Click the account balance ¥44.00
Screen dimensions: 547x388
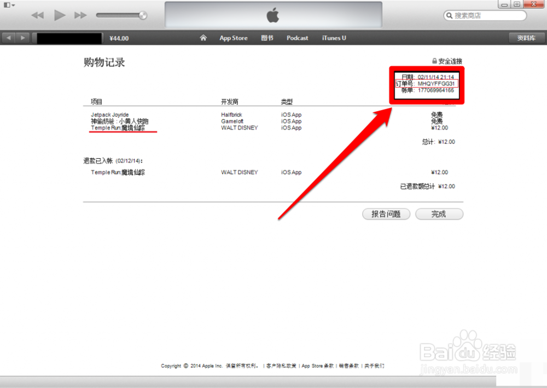click(119, 38)
